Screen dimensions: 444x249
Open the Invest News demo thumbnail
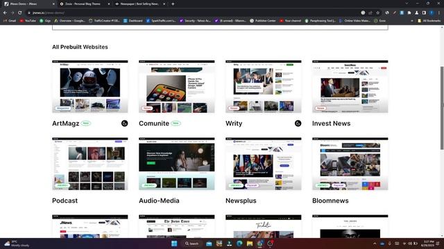pos(350,86)
